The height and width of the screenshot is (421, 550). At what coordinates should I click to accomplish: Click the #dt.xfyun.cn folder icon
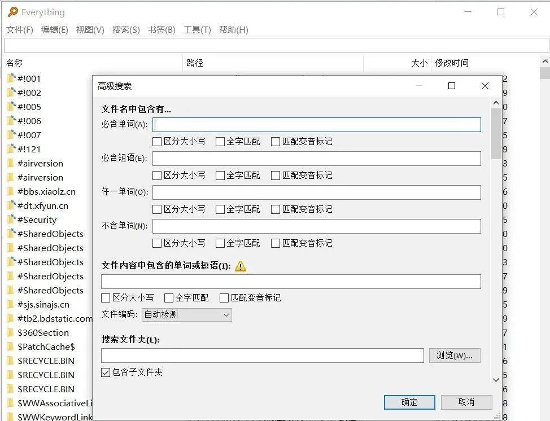click(11, 205)
